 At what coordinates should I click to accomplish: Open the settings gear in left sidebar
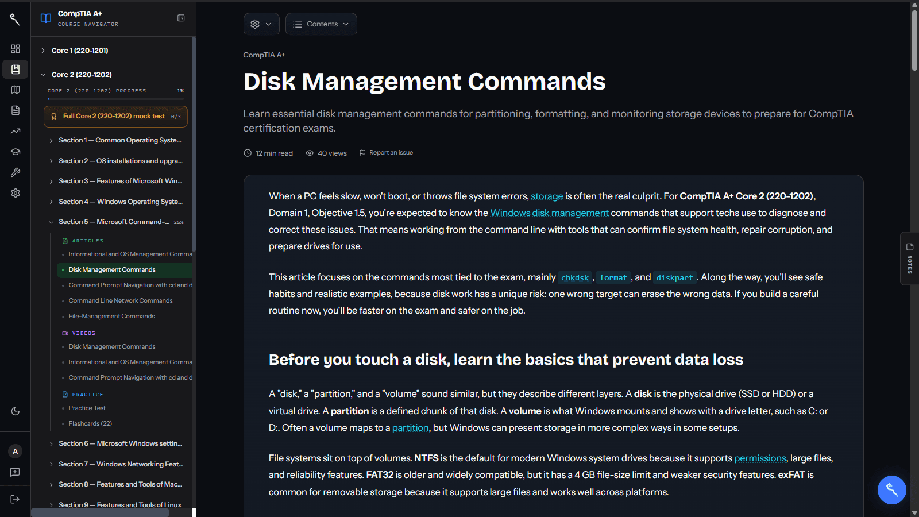pos(16,193)
